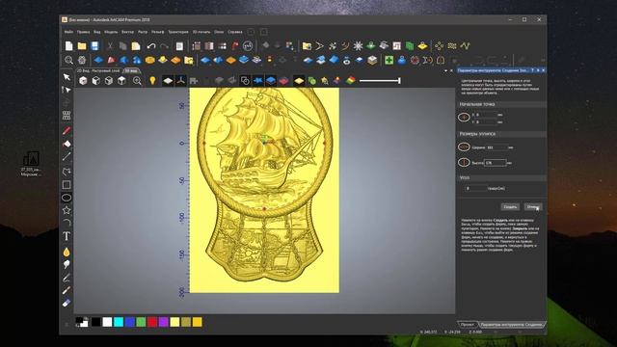Undo the last action with the curved arrow
Viewport: 617px width, 347px height.
pyautogui.click(x=151, y=46)
